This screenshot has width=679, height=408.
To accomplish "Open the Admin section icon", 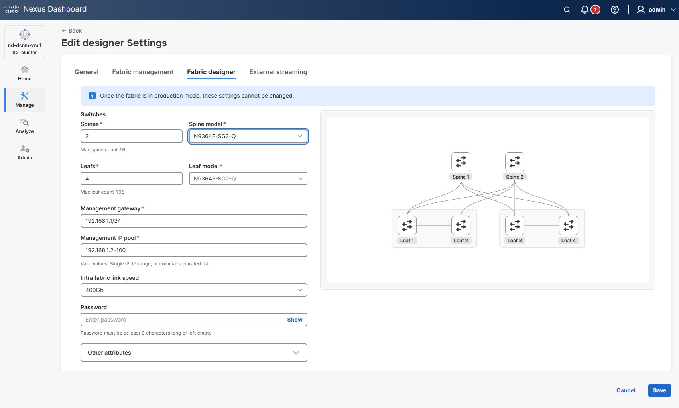I will tap(25, 149).
